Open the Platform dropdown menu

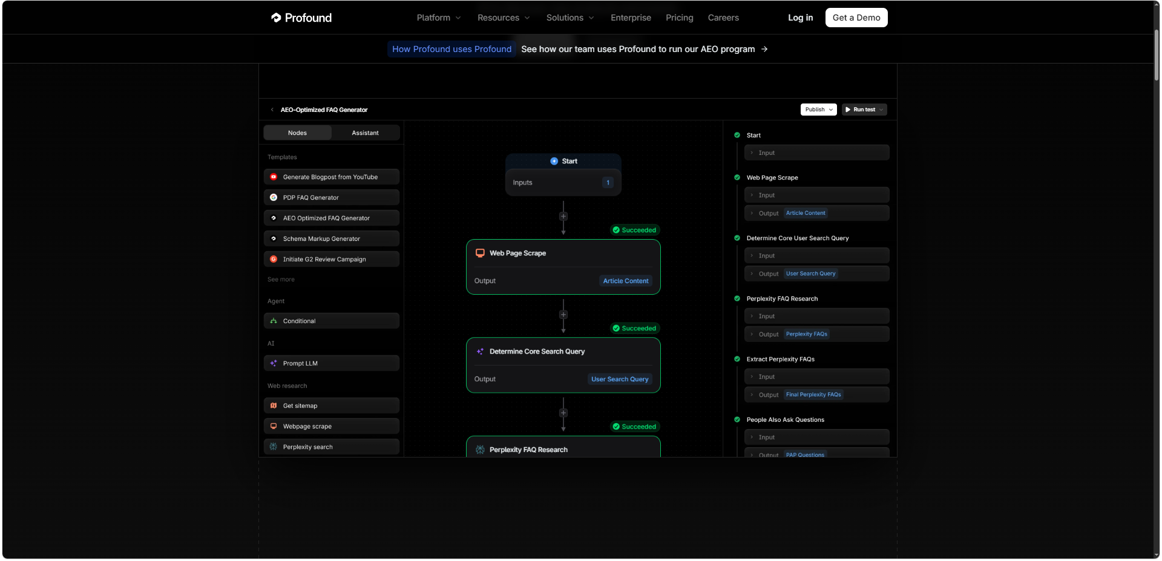point(439,18)
